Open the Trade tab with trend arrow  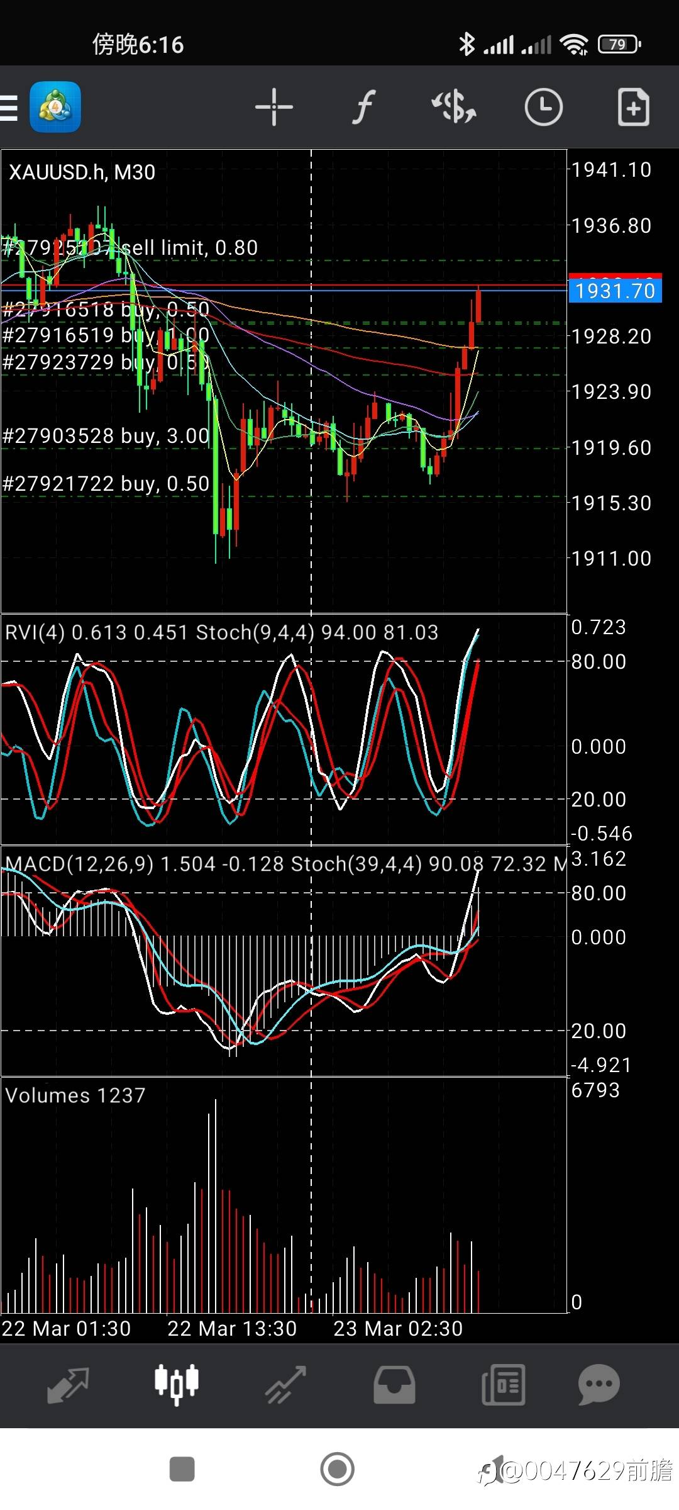(286, 1385)
